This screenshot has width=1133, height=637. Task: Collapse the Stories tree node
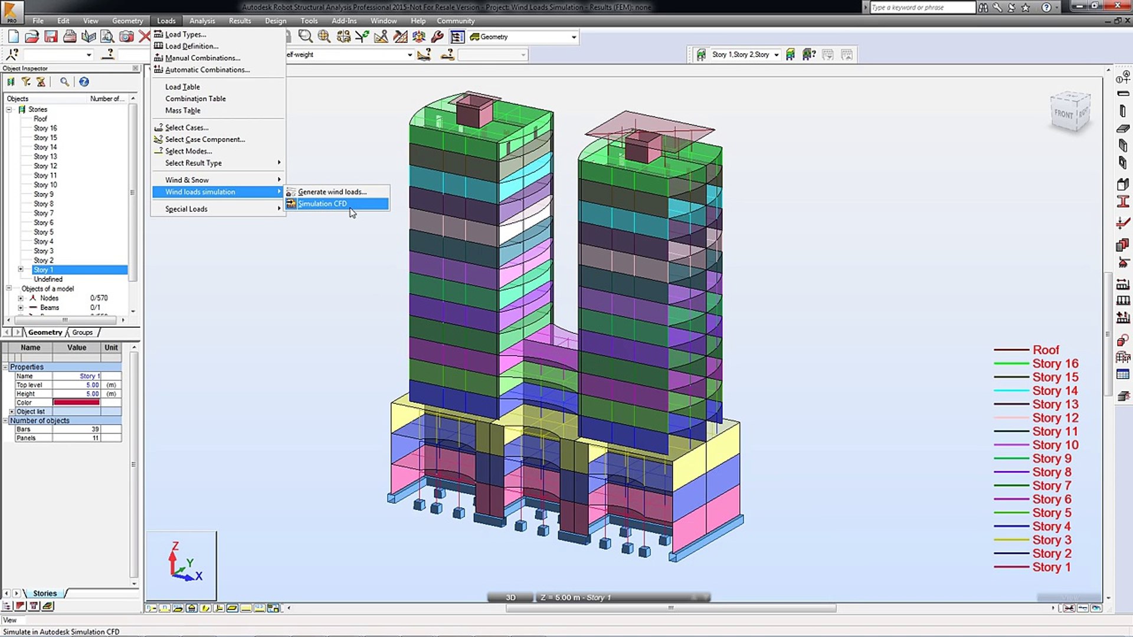9,110
